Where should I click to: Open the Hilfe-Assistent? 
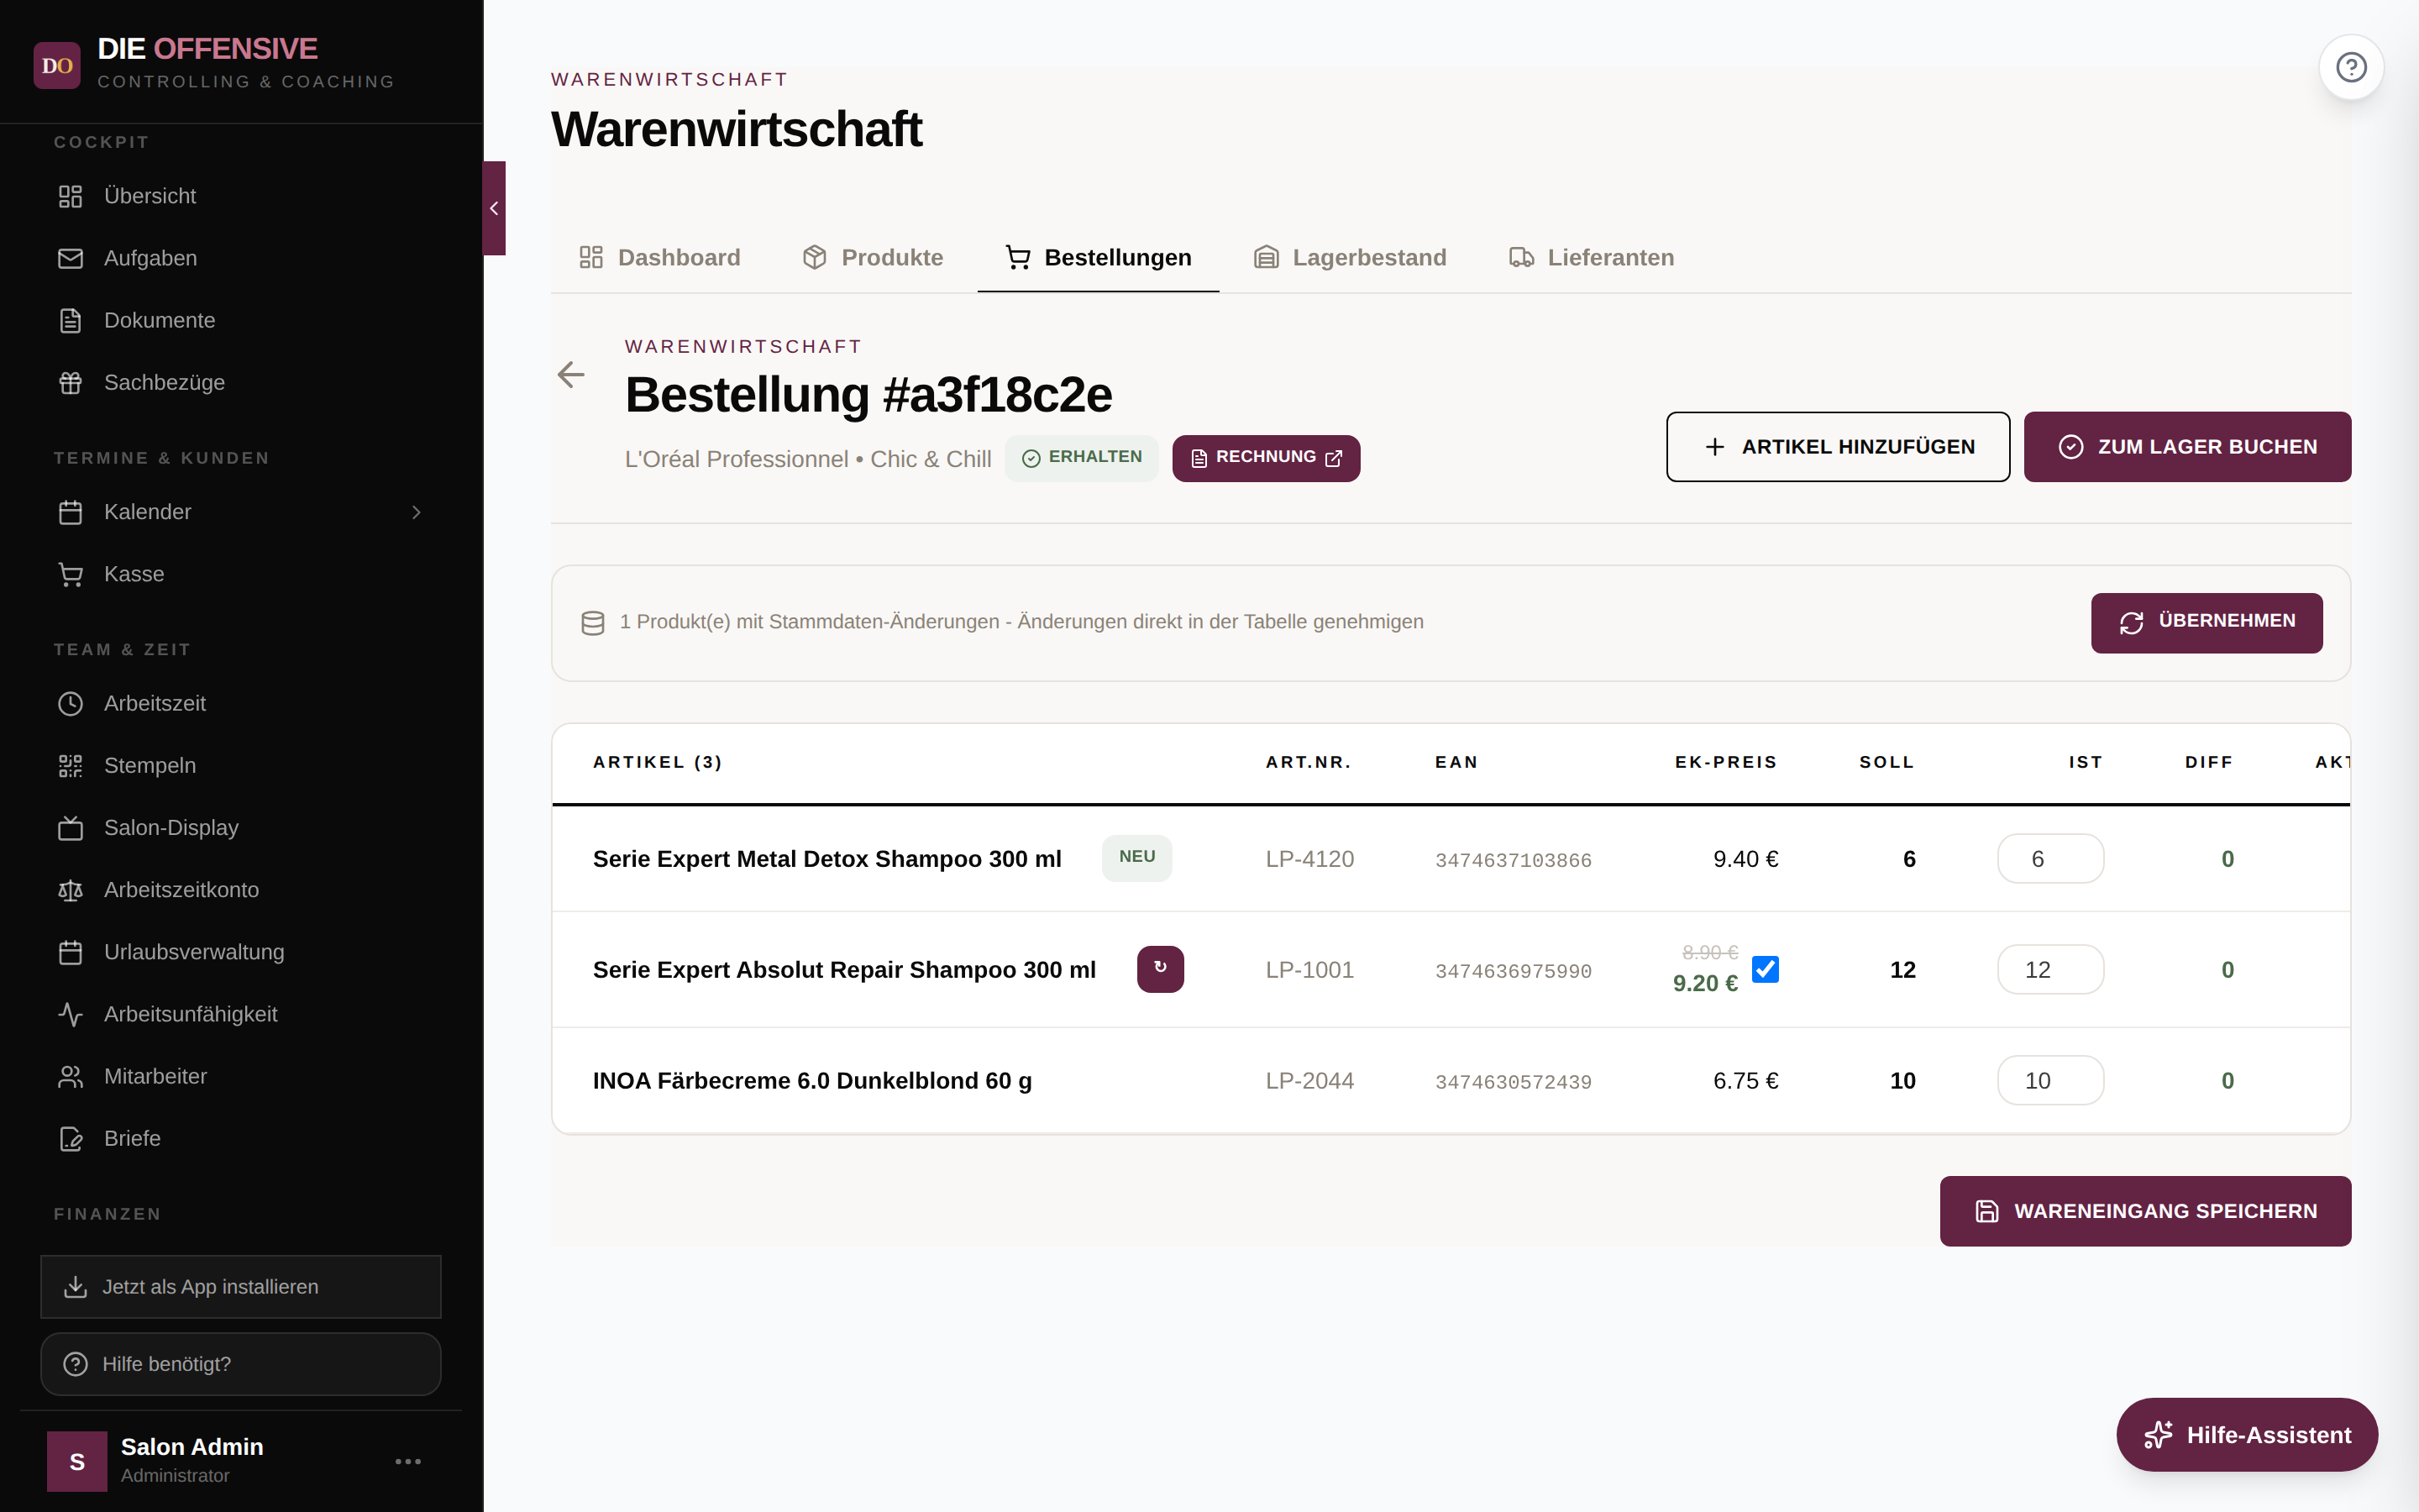coord(2246,1434)
